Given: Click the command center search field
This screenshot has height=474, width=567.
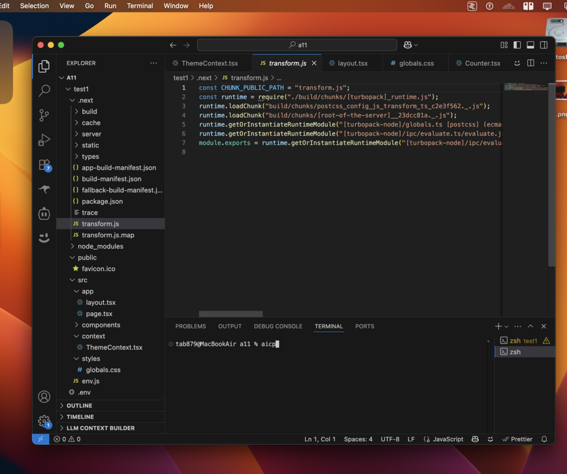Looking at the screenshot, I should click(x=297, y=45).
